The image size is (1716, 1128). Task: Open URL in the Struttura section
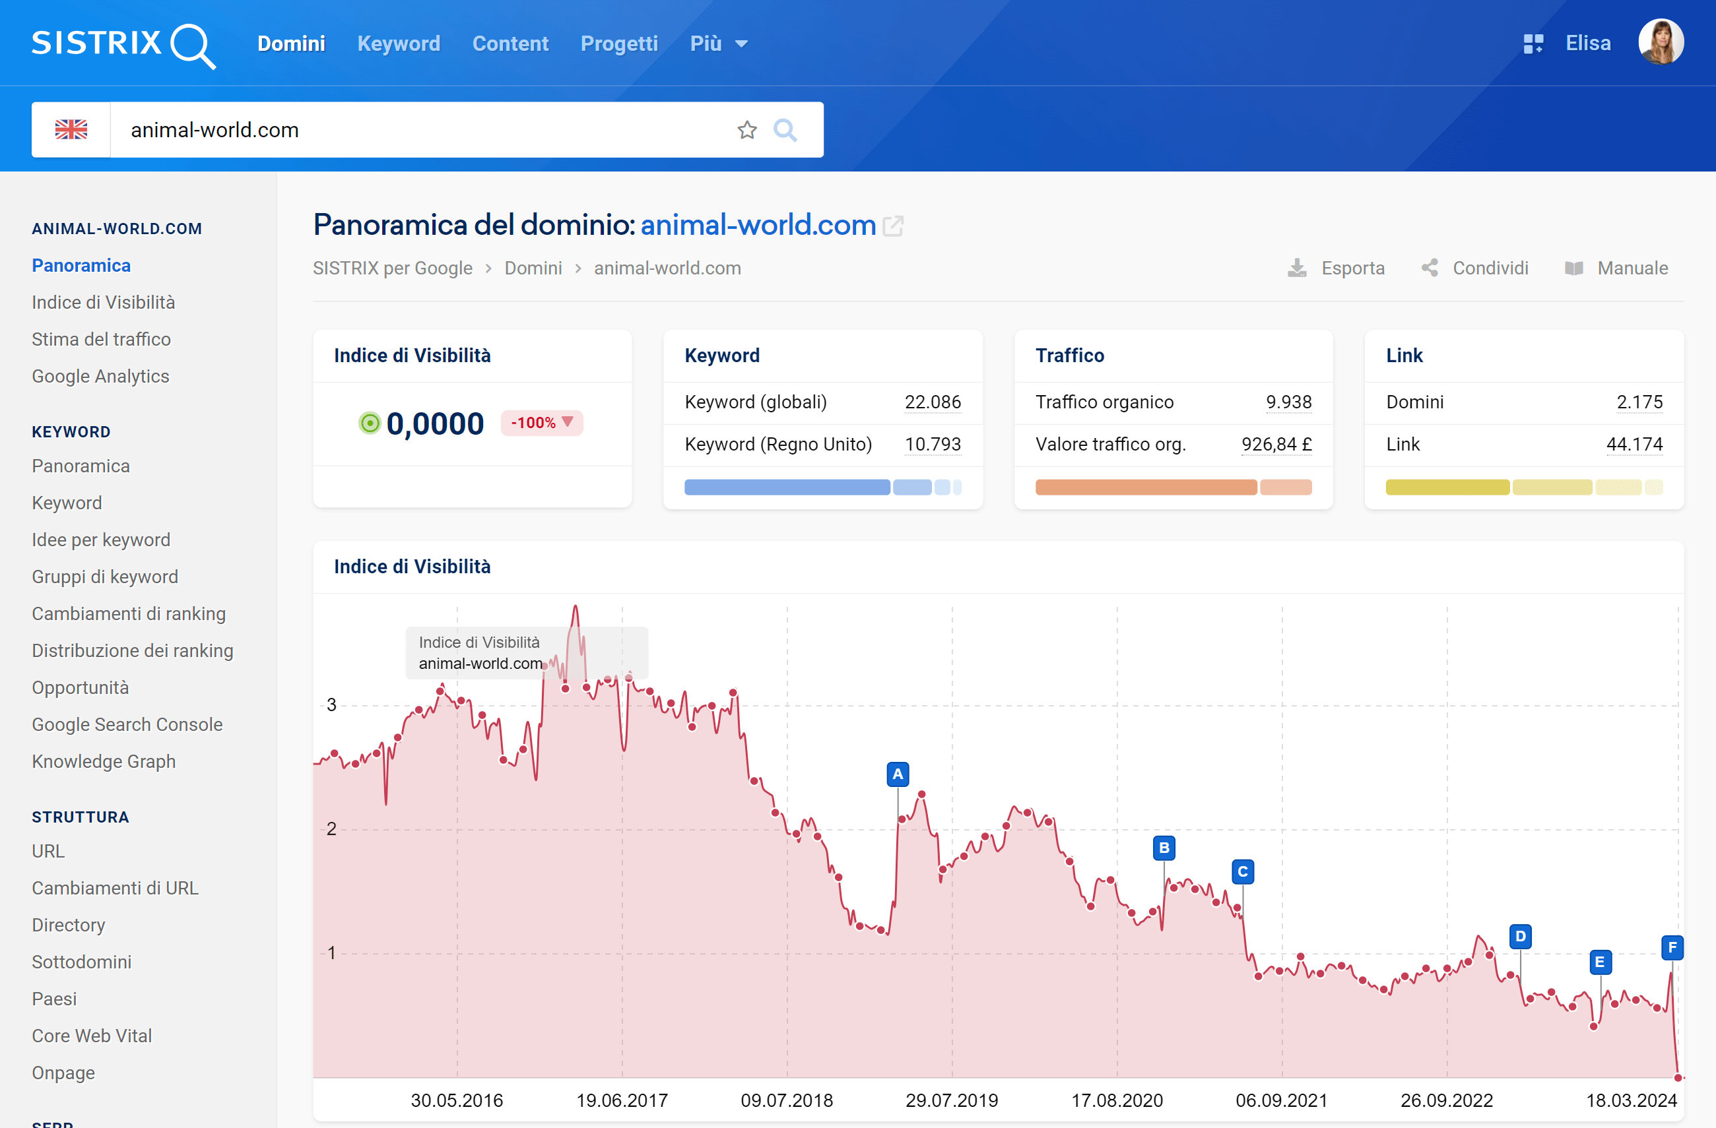(48, 851)
